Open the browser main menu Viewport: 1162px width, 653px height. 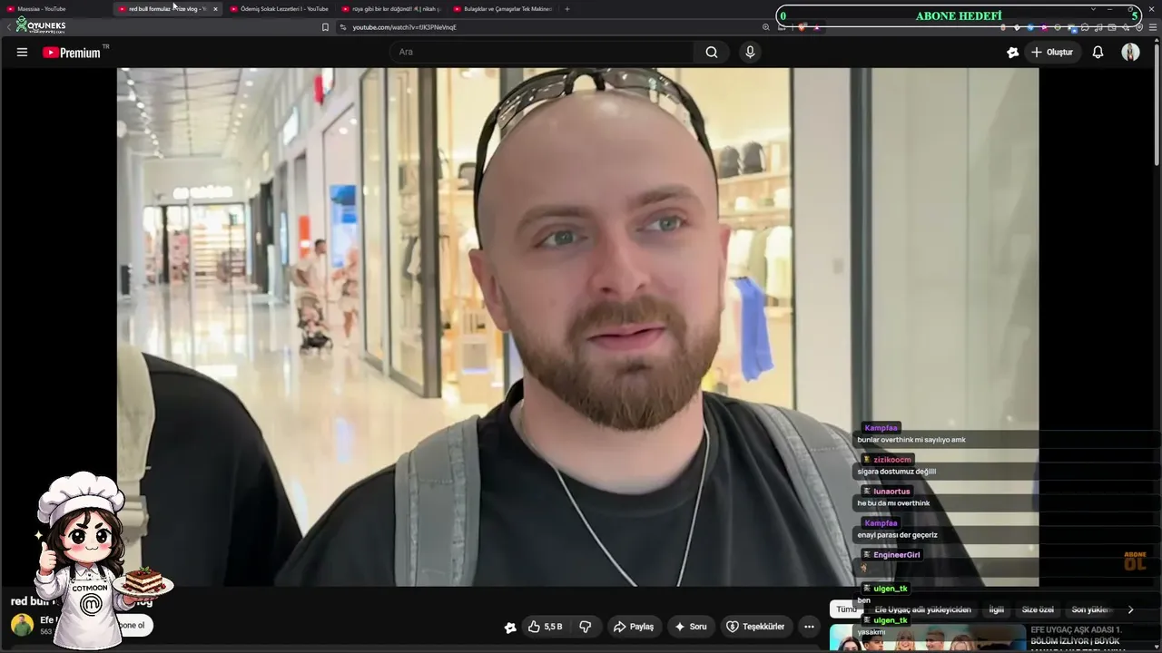point(1153,27)
